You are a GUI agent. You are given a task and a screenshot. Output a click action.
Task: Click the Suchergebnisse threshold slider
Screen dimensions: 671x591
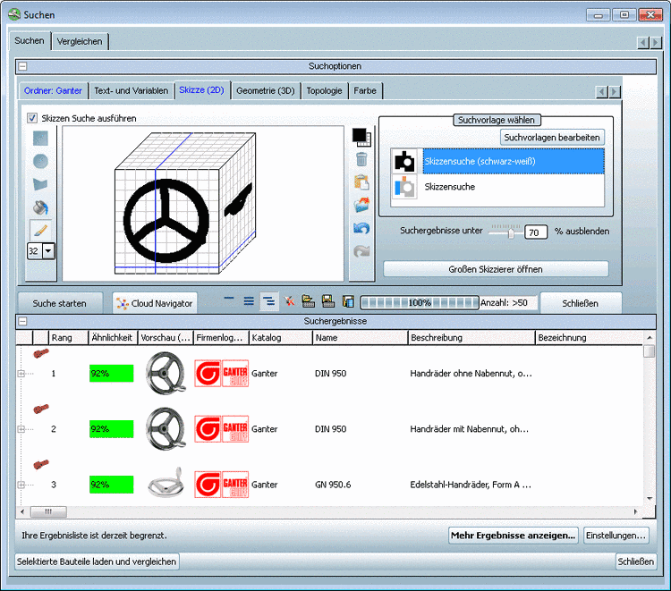tap(510, 231)
